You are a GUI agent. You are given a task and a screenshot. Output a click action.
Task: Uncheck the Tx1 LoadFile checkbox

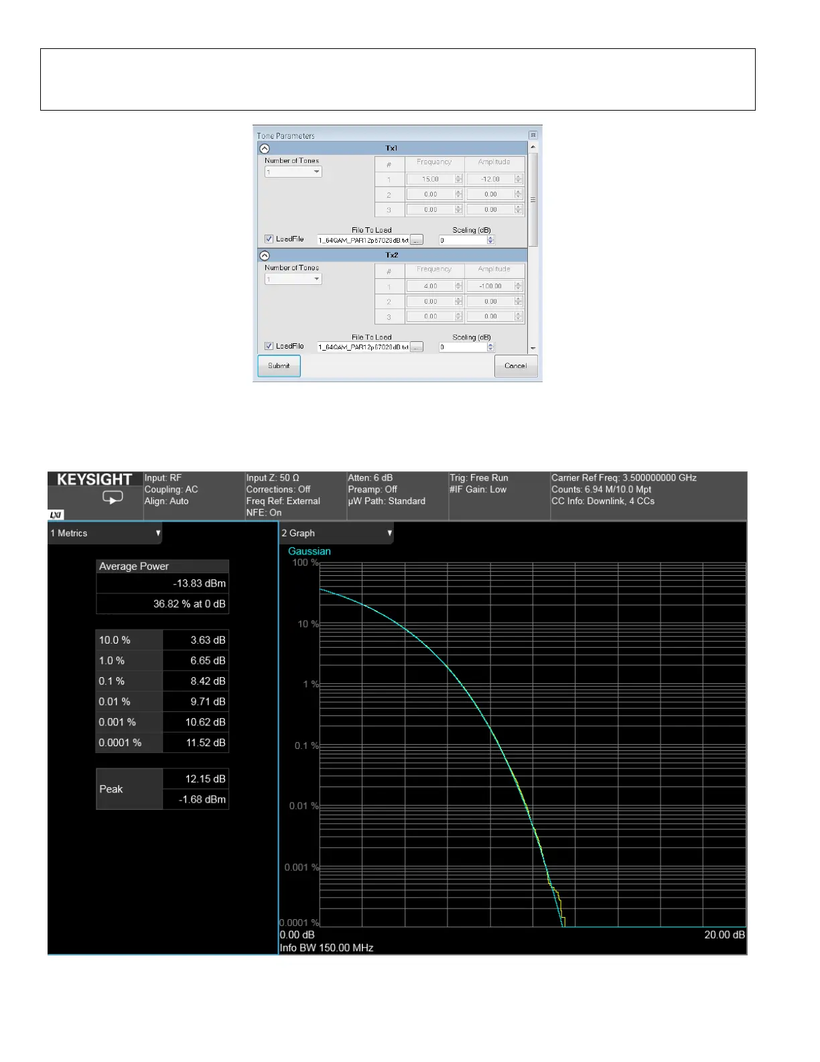point(269,239)
